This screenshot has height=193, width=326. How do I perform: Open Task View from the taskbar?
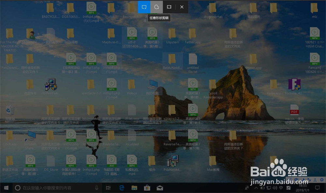tap(108, 187)
